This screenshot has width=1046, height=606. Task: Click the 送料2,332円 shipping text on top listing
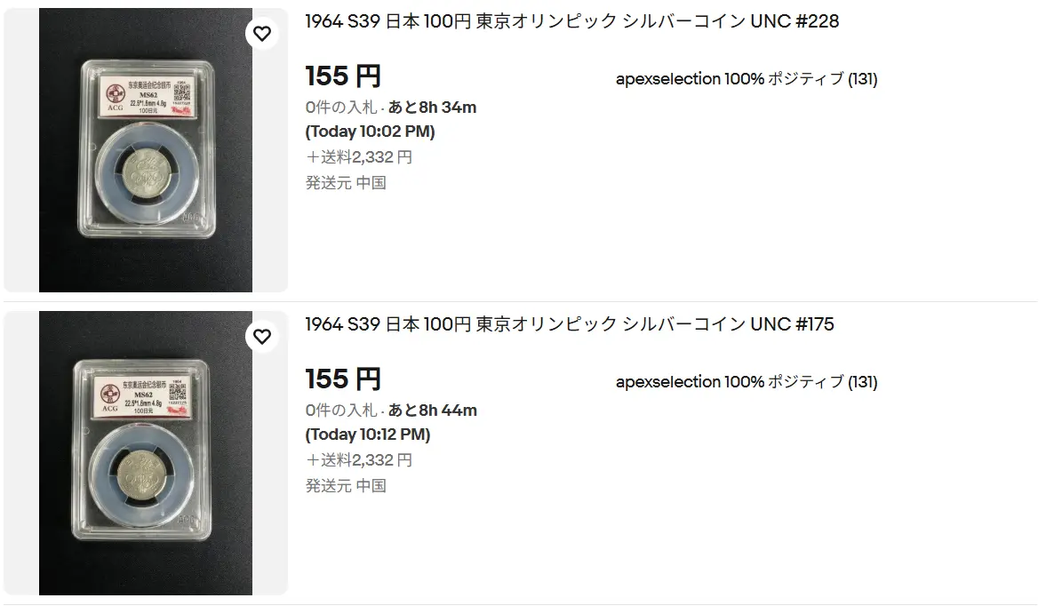pyautogui.click(x=359, y=156)
